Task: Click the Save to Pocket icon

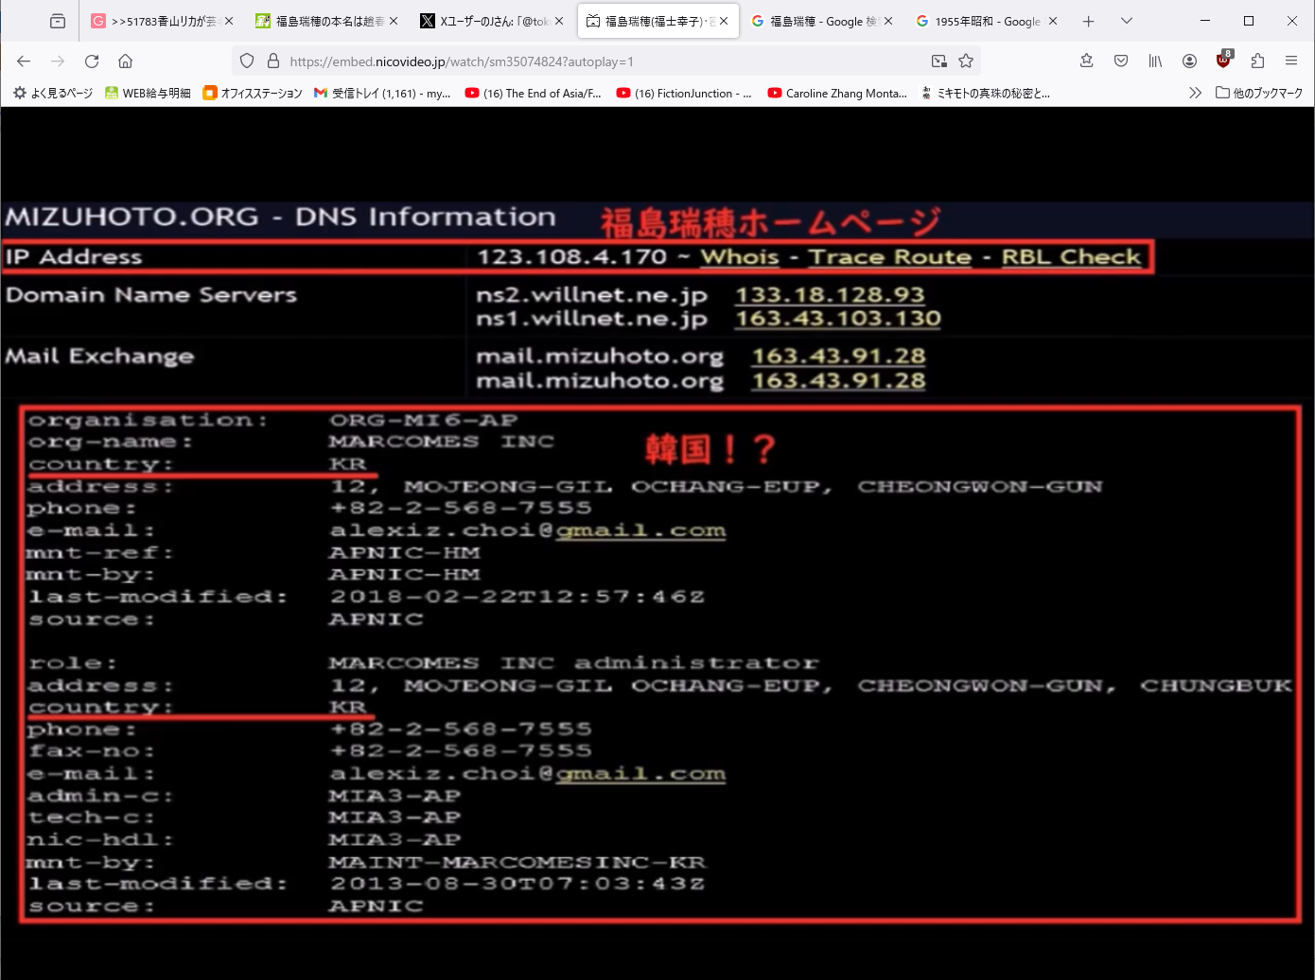Action: pos(1121,61)
